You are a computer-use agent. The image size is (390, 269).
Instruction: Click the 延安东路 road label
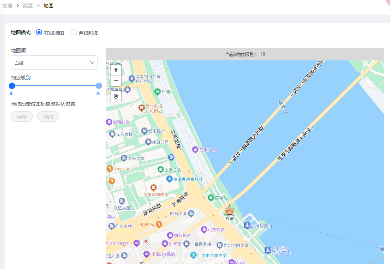click(152, 209)
